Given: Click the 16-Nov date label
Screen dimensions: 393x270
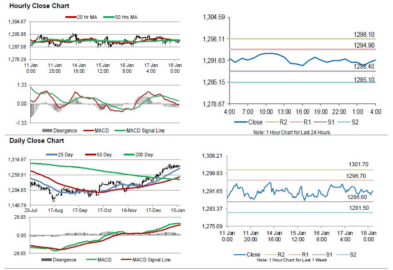Looking at the screenshot, I should [x=129, y=210].
